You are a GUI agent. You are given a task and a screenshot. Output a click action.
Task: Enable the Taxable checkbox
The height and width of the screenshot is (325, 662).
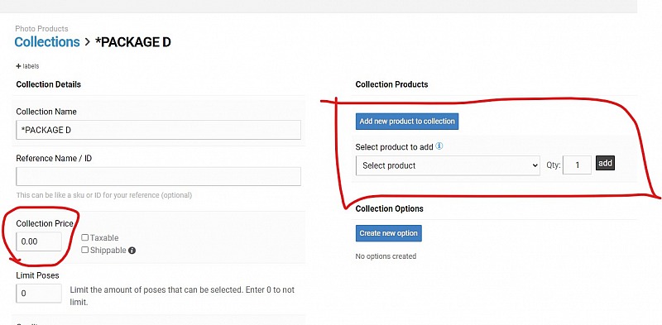point(85,237)
